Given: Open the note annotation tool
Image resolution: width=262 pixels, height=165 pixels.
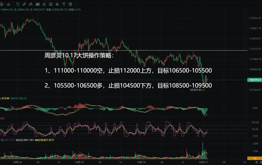Looking at the screenshot, I should coord(51,4).
